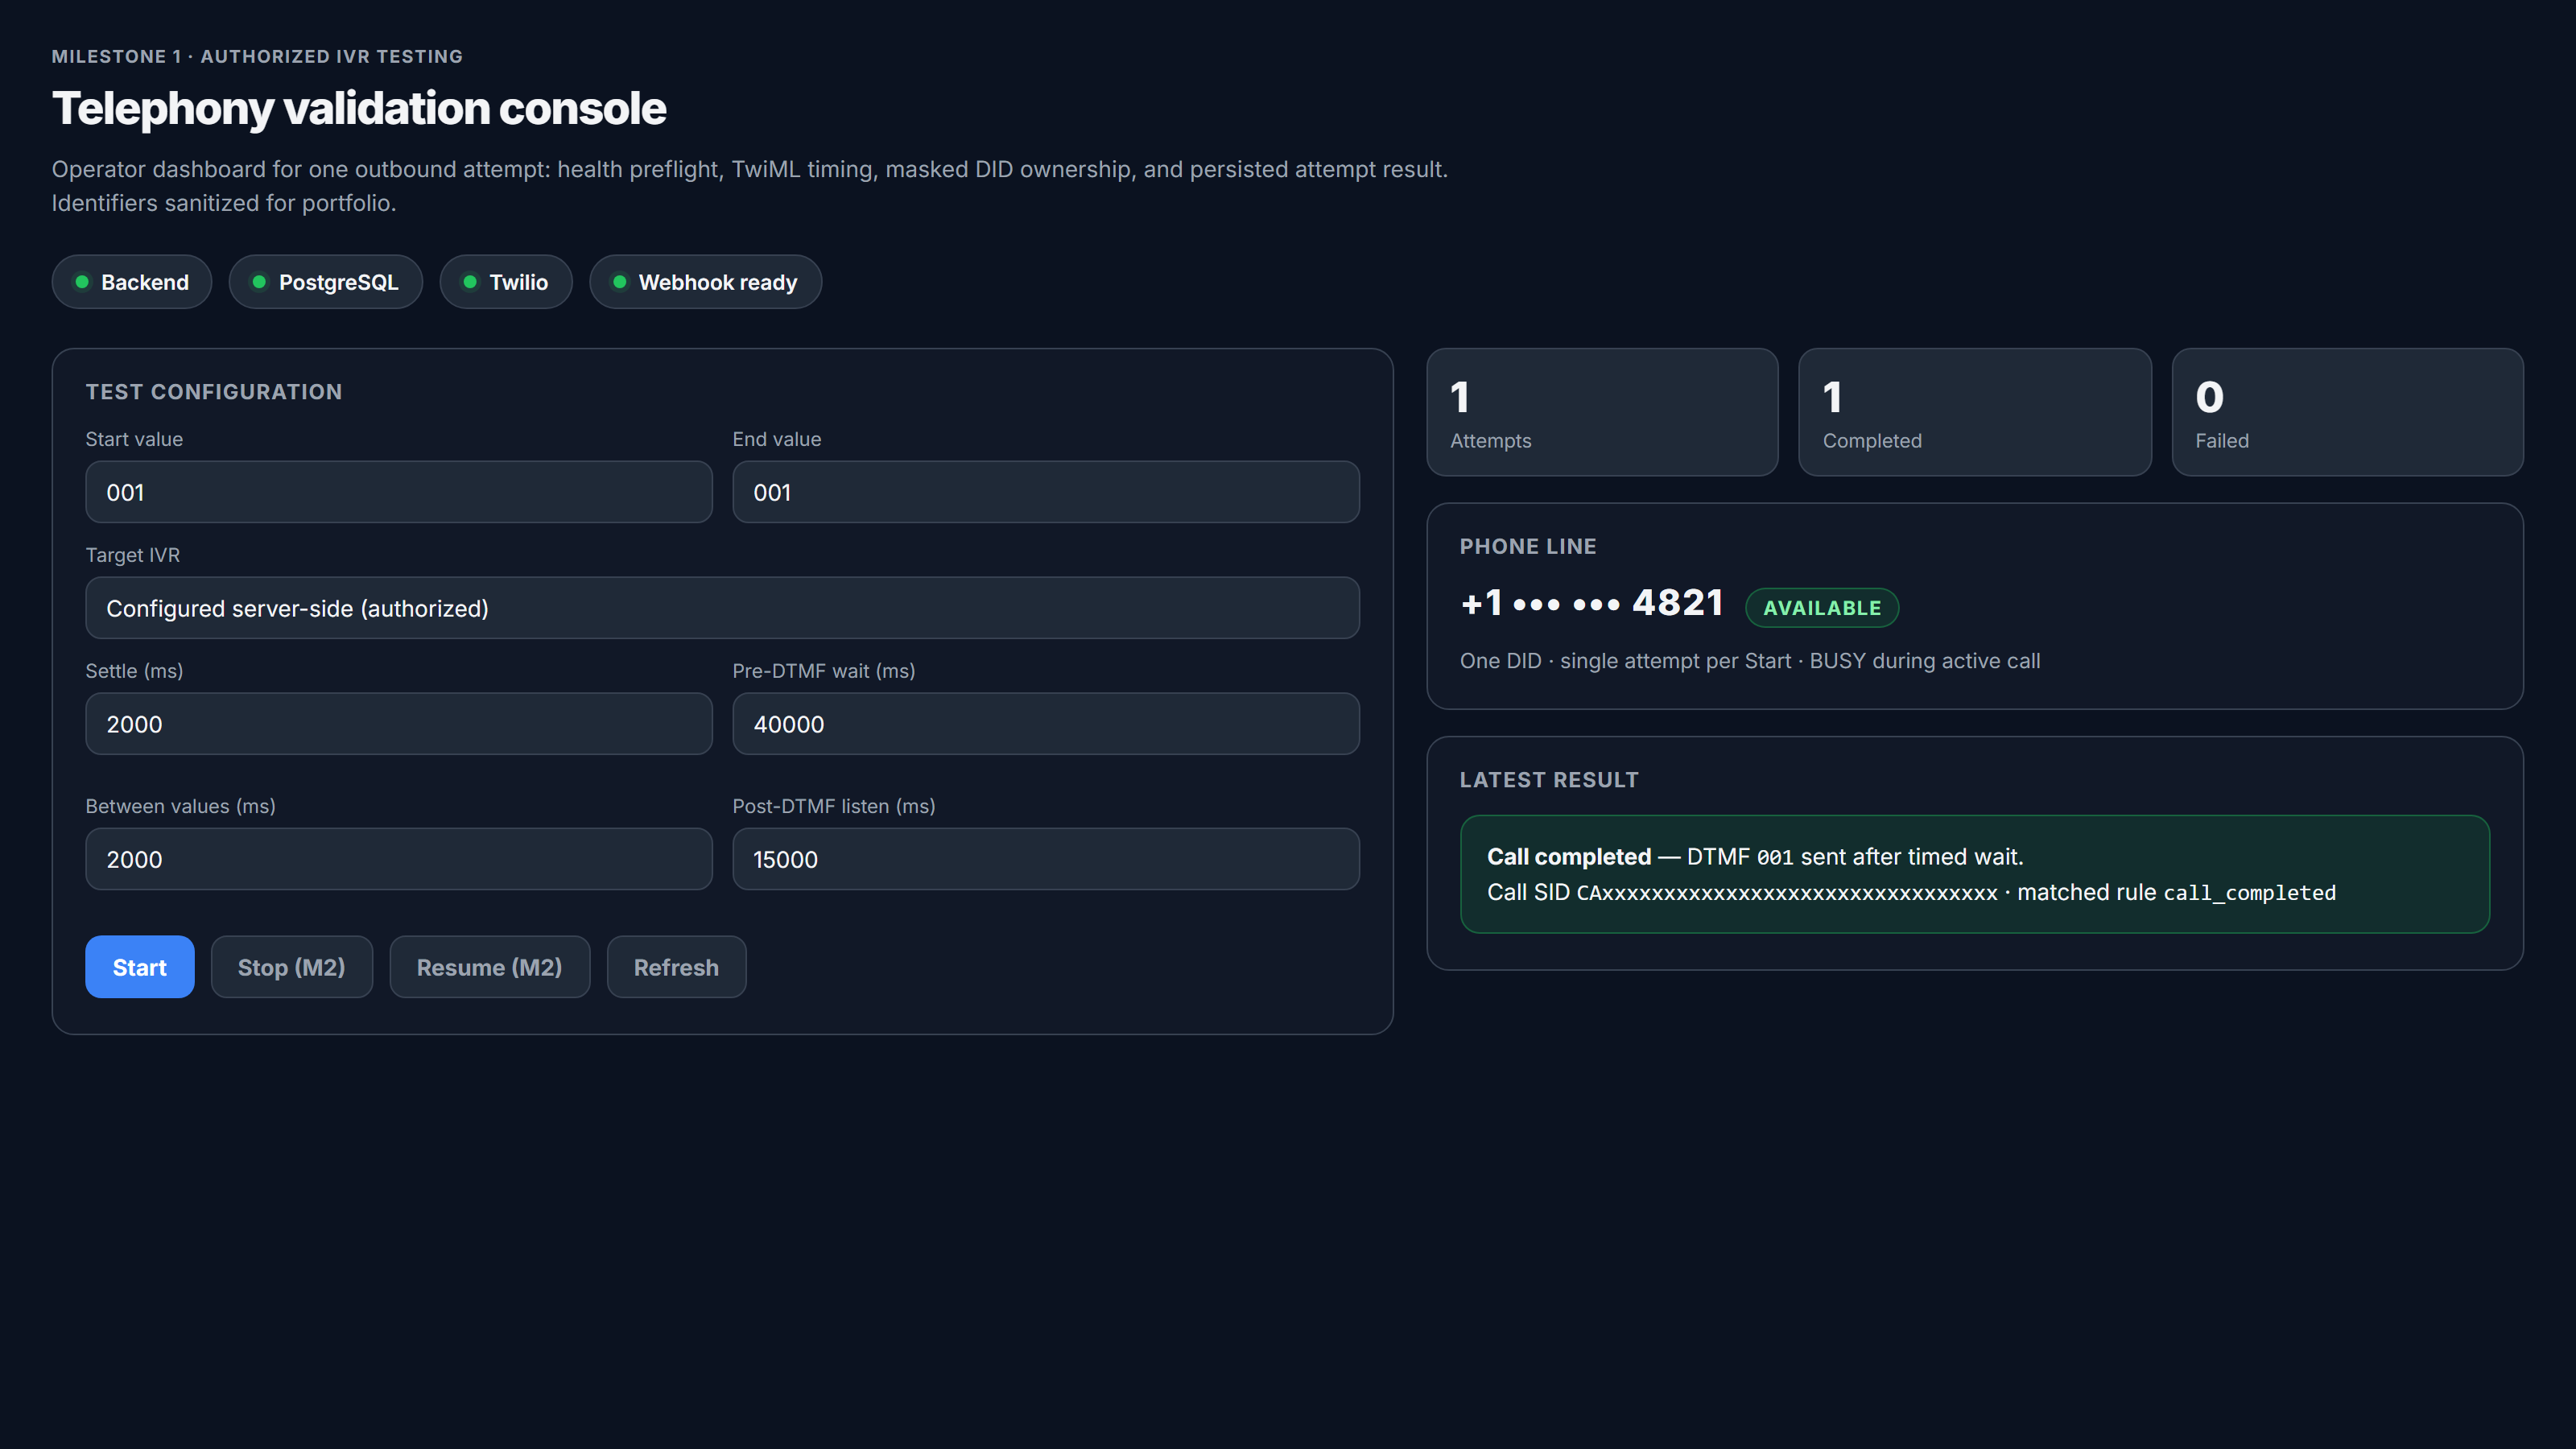Click the Target IVR label
Viewport: 2576px width, 1449px height.
click(x=133, y=555)
